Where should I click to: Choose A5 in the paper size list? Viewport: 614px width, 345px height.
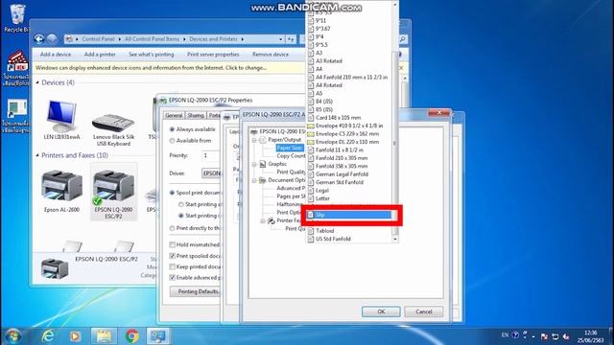319,94
